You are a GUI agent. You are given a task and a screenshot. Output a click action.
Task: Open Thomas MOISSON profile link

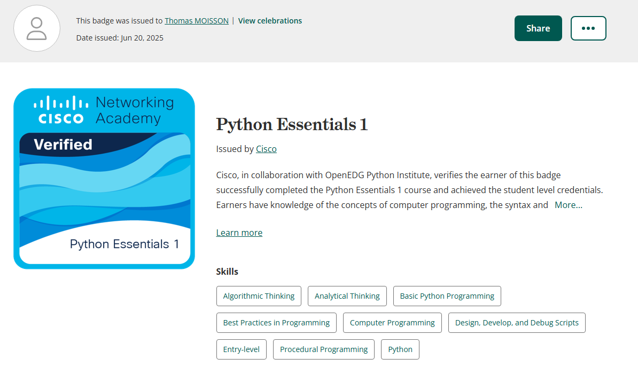pyautogui.click(x=196, y=21)
